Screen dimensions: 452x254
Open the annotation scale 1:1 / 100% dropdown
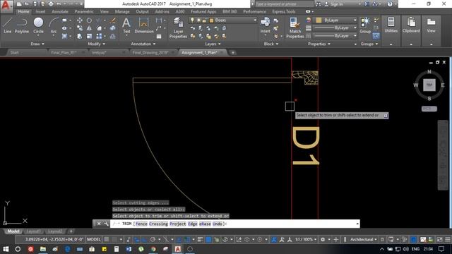click(x=306, y=239)
